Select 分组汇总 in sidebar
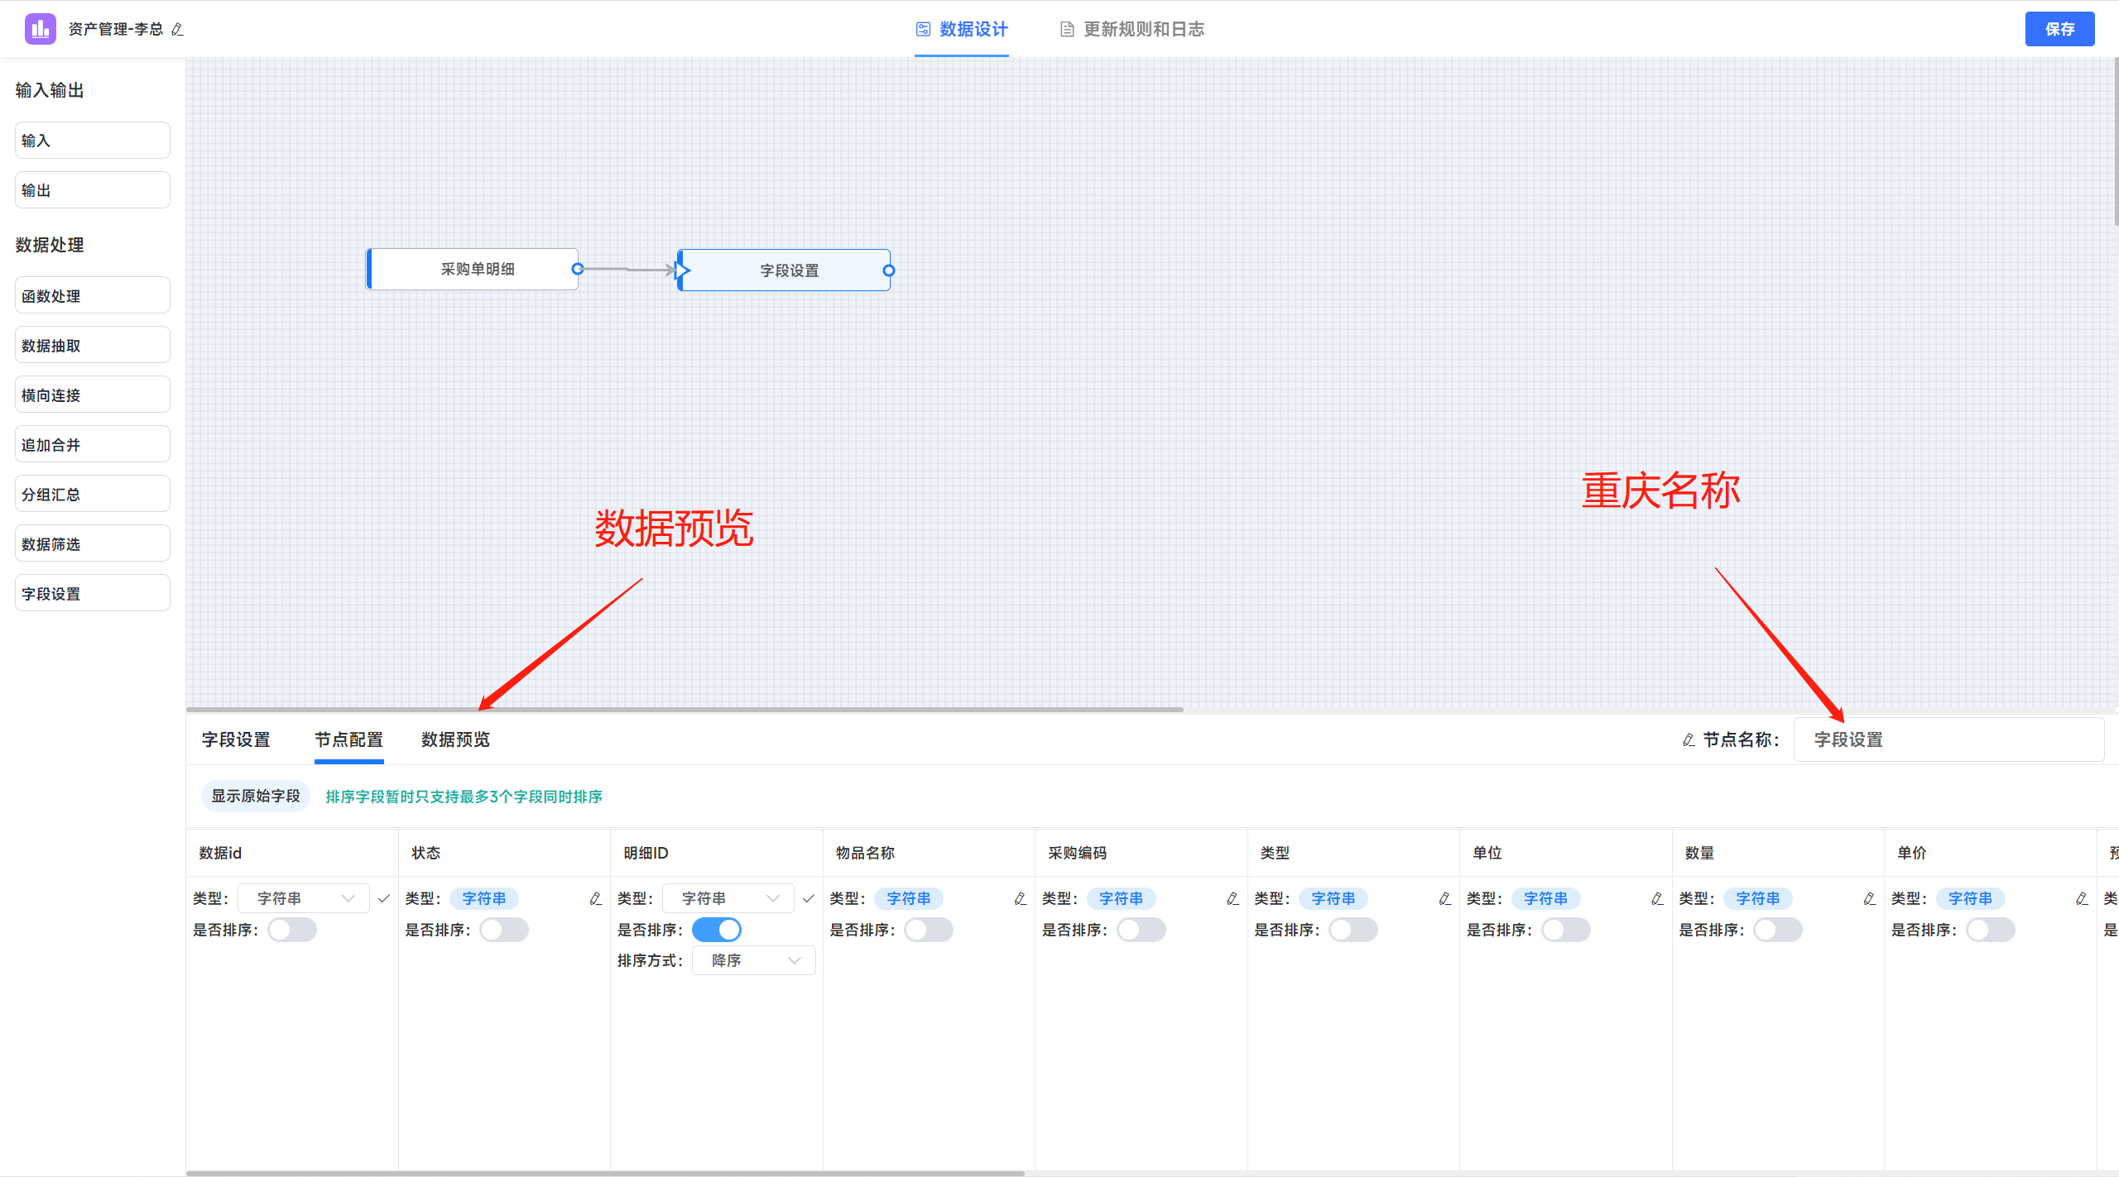 (93, 494)
